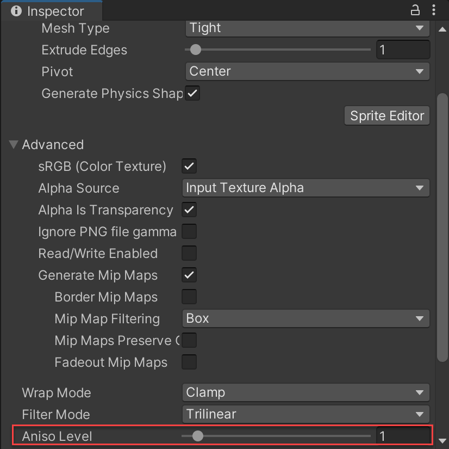The image size is (449, 449).
Task: Enable Read/Write Enabled checkbox
Action: [189, 253]
